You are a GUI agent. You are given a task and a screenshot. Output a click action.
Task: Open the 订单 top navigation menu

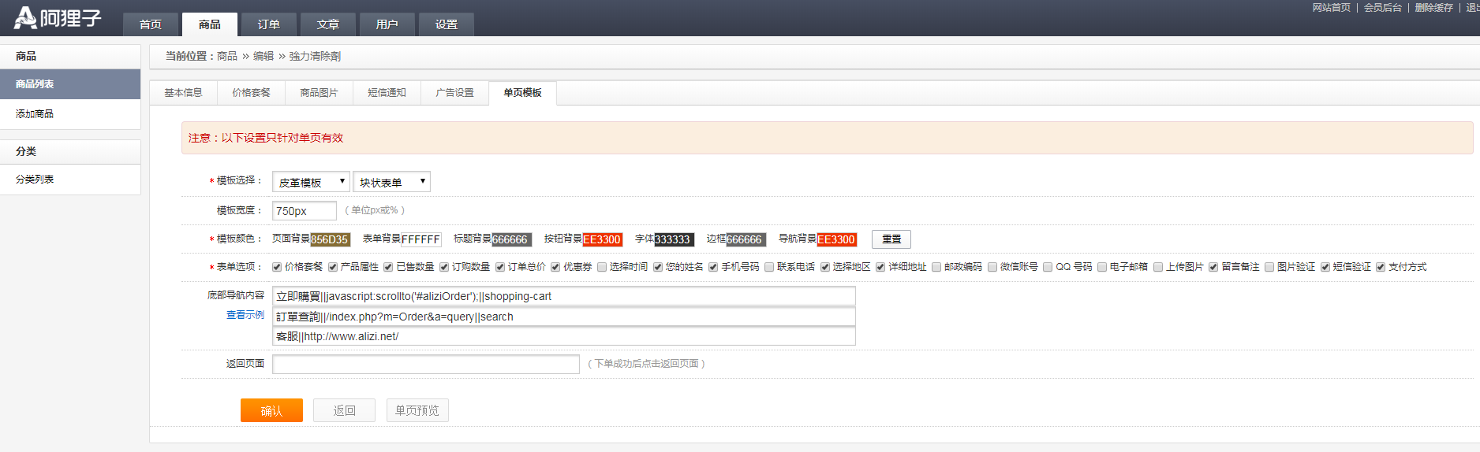pos(268,24)
